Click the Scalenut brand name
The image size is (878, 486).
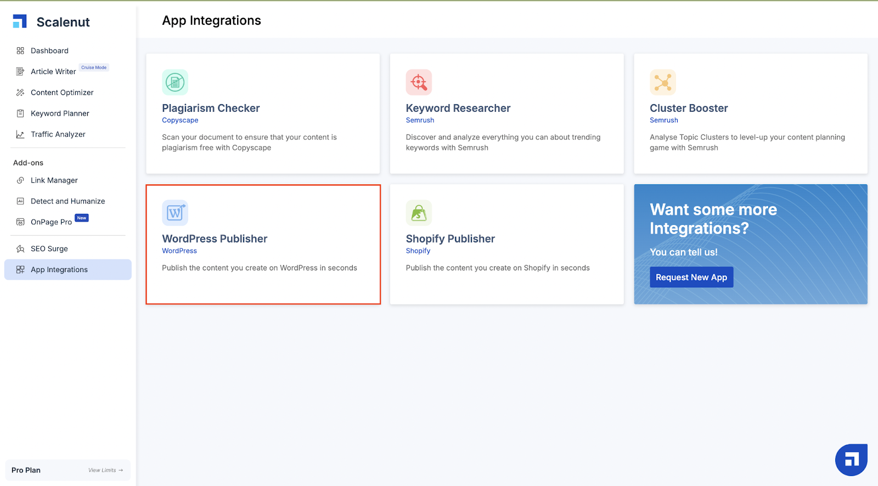point(63,22)
